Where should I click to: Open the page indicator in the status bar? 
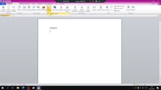pos(5,85)
